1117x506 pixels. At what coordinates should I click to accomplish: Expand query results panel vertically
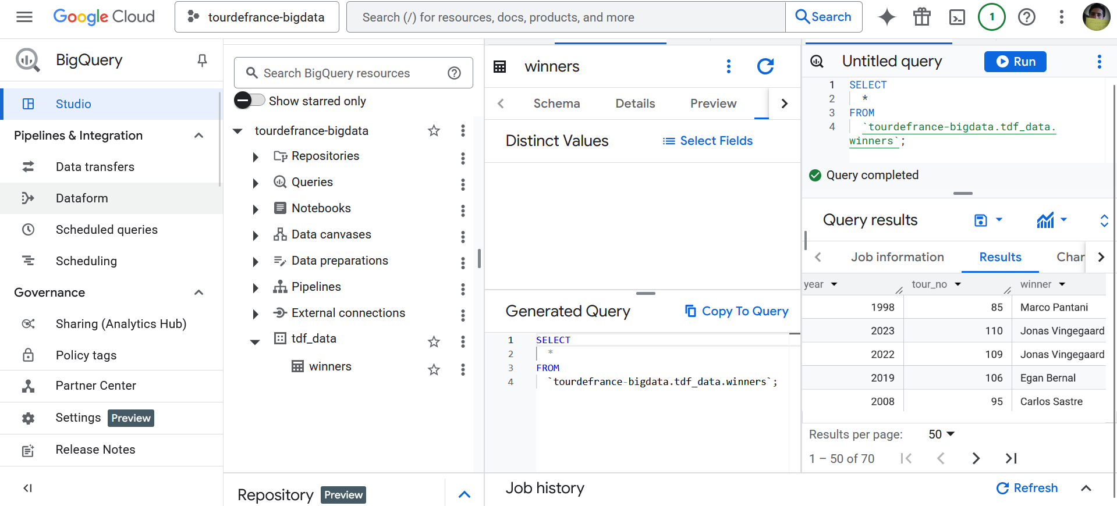[x=1104, y=220]
